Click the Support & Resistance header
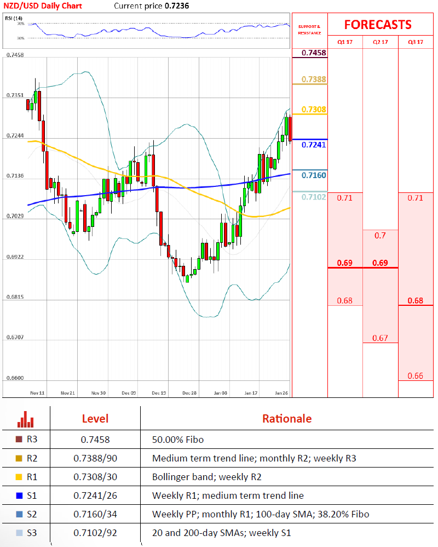 (309, 30)
